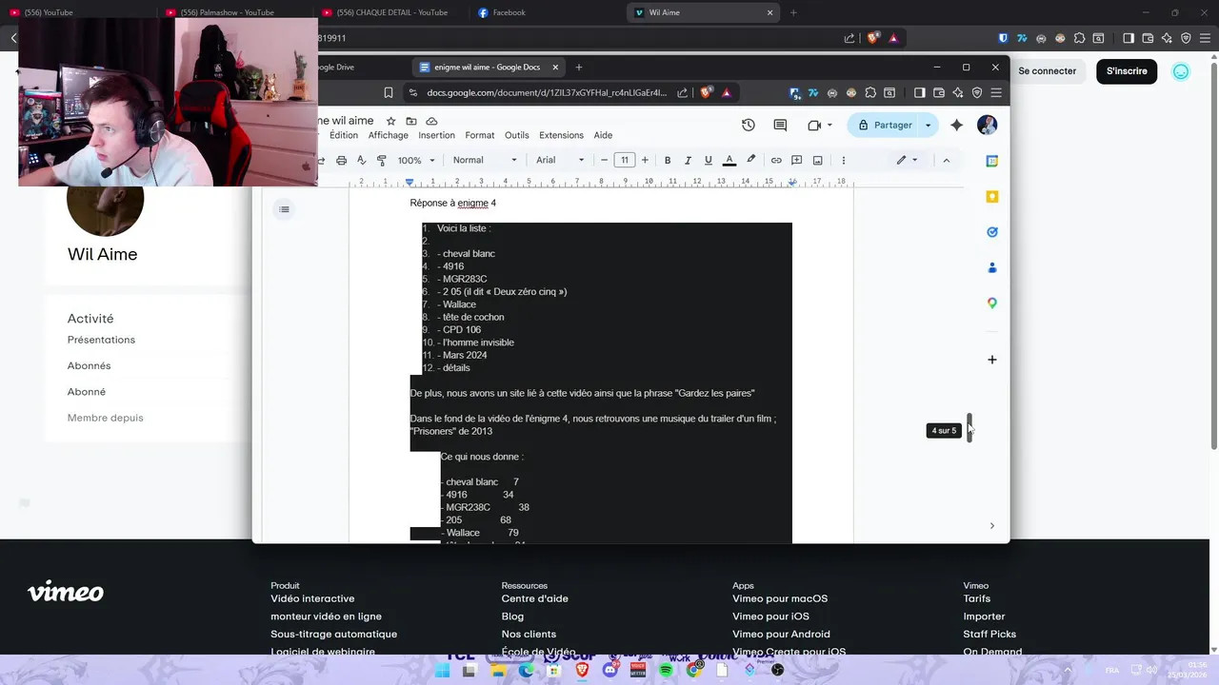1219x685 pixels.
Task: Click the Gemini sparkle icon
Action: coord(957,125)
